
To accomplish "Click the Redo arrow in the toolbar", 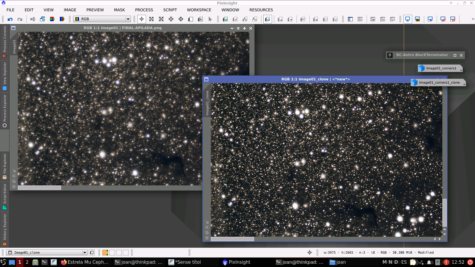I will 20,19.
